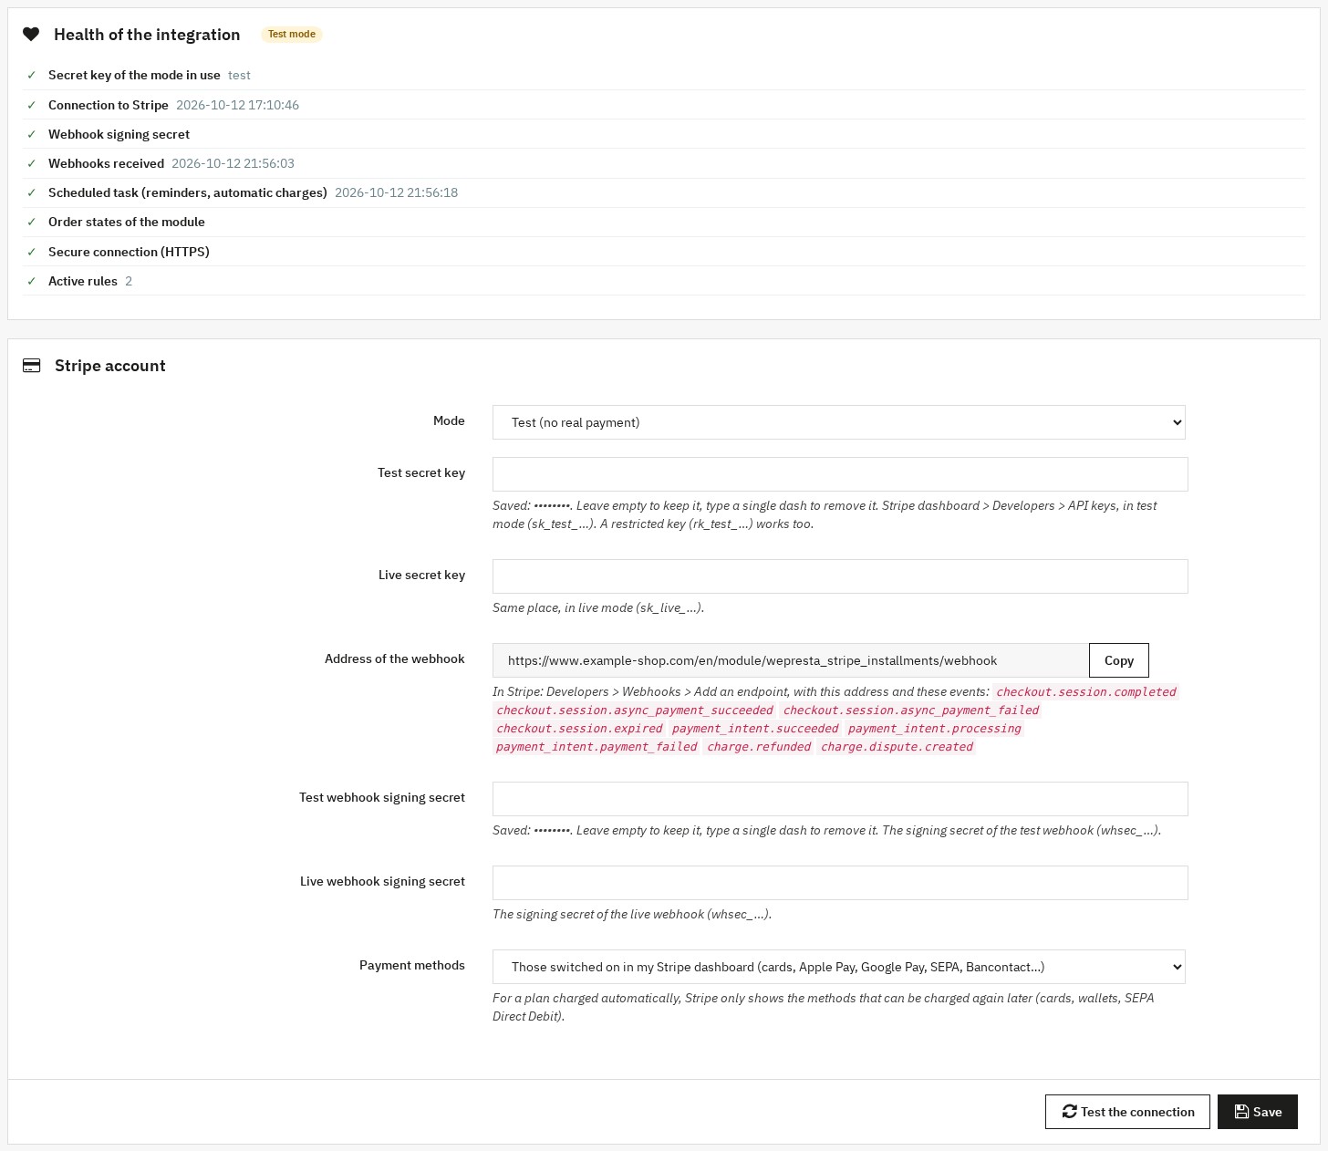Focus the Live webhook signing secret field
This screenshot has width=1328, height=1151.
[840, 883]
